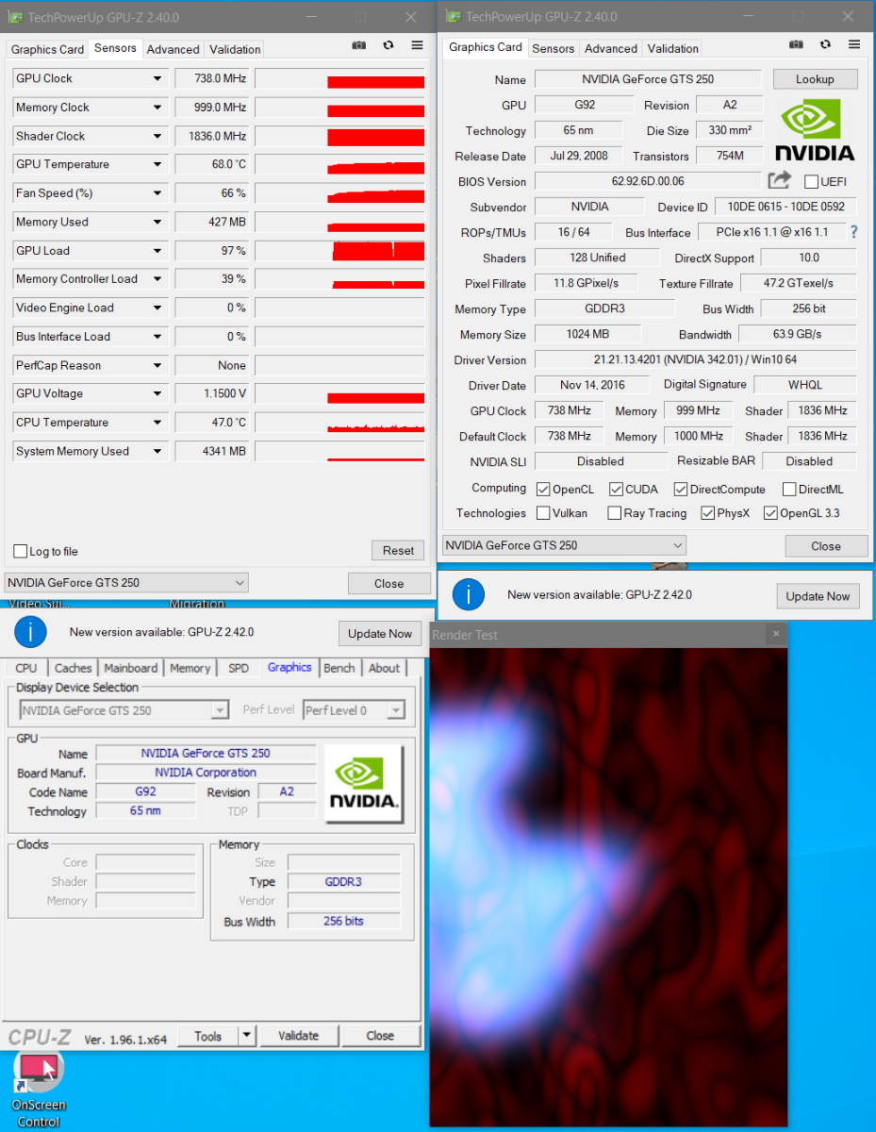
Task: Click Update Now in left notification
Action: click(x=380, y=634)
